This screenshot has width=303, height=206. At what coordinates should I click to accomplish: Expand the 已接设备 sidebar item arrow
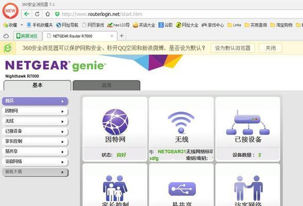tap(62, 132)
